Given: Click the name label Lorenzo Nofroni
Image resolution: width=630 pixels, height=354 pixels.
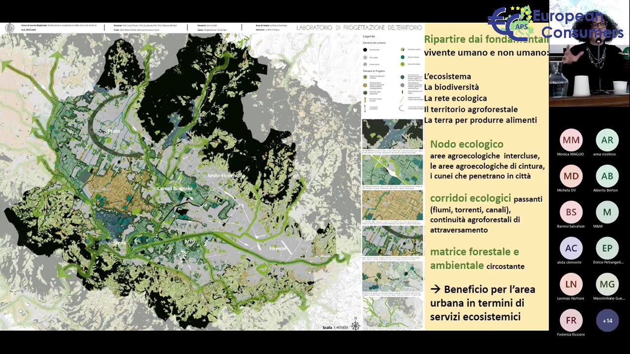Looking at the screenshot, I should coord(570,298).
